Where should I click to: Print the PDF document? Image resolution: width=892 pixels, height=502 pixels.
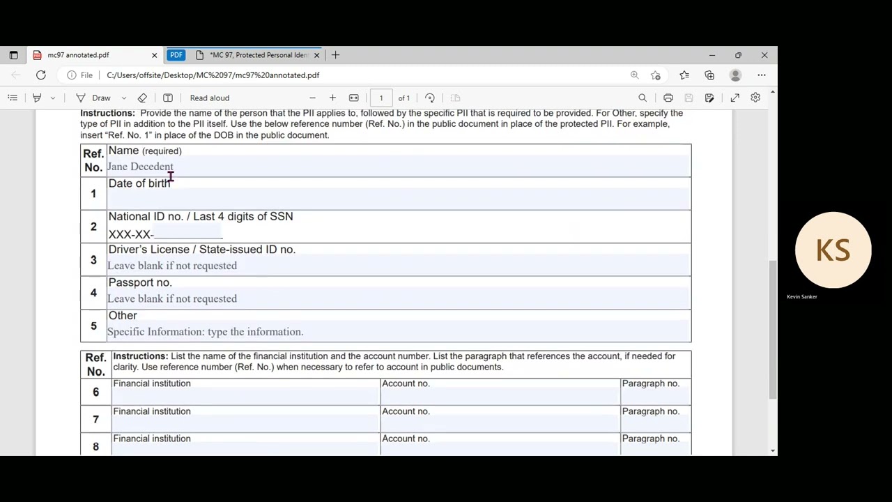(x=668, y=98)
